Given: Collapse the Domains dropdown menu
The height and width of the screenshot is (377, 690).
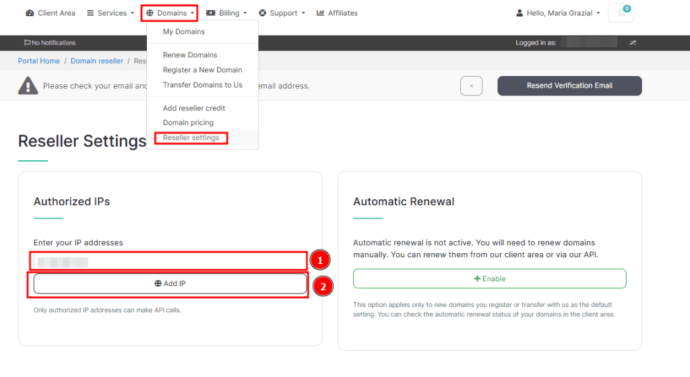Looking at the screenshot, I should 170,13.
